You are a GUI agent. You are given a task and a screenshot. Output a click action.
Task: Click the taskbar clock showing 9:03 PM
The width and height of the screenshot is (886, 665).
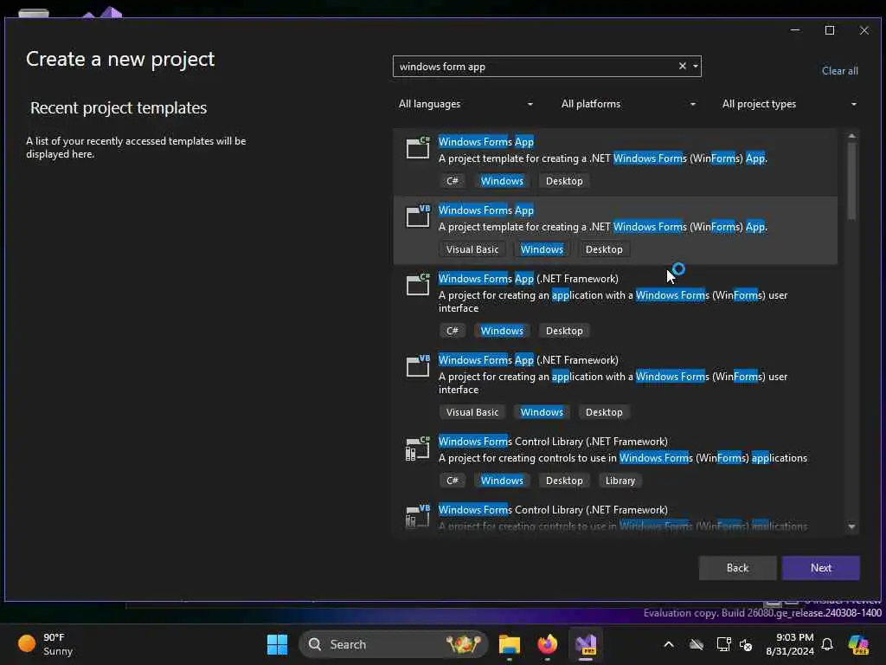tap(789, 644)
